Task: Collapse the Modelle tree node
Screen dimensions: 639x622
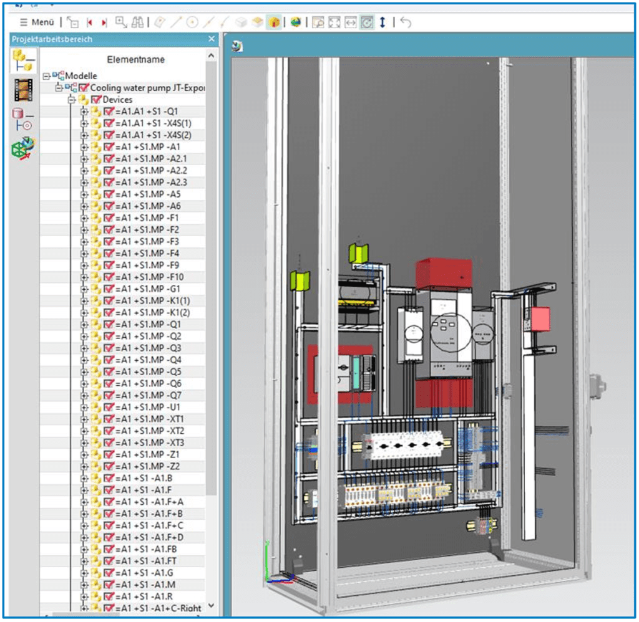Action: tap(45, 75)
